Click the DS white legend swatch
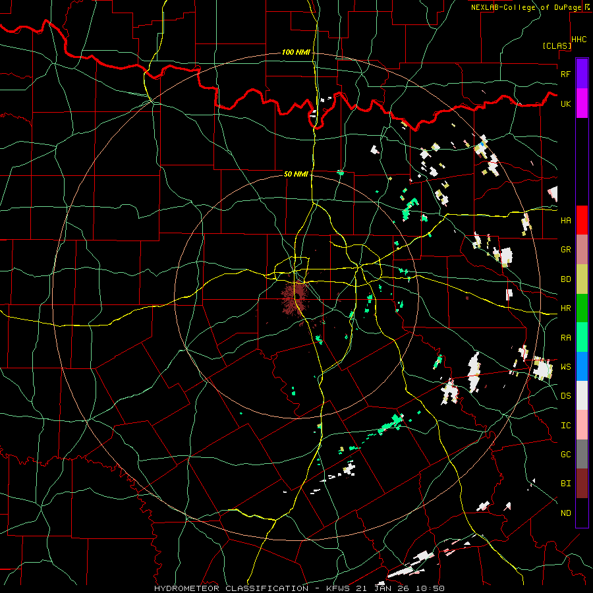 (582, 395)
